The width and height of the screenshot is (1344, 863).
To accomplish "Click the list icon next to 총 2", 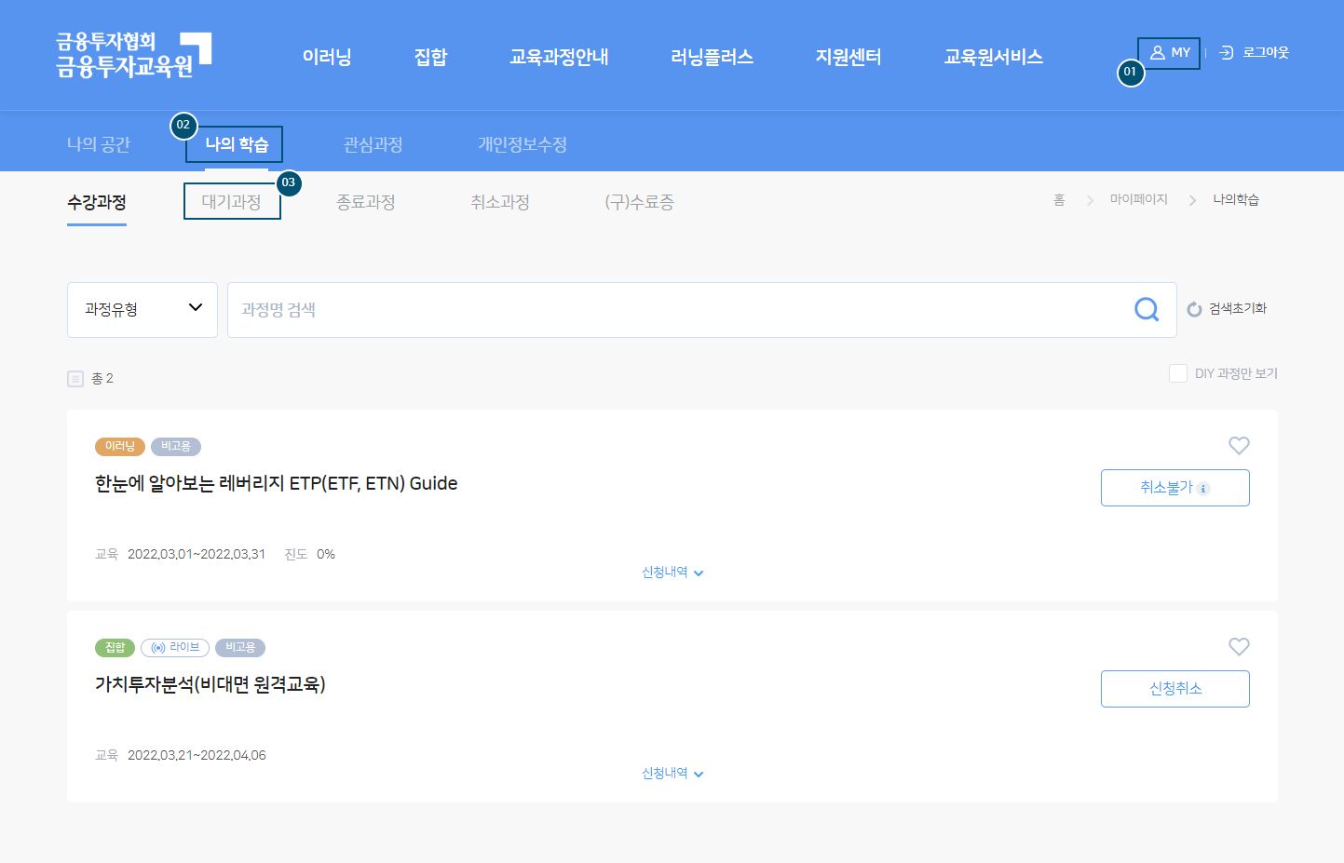I will tap(75, 379).
